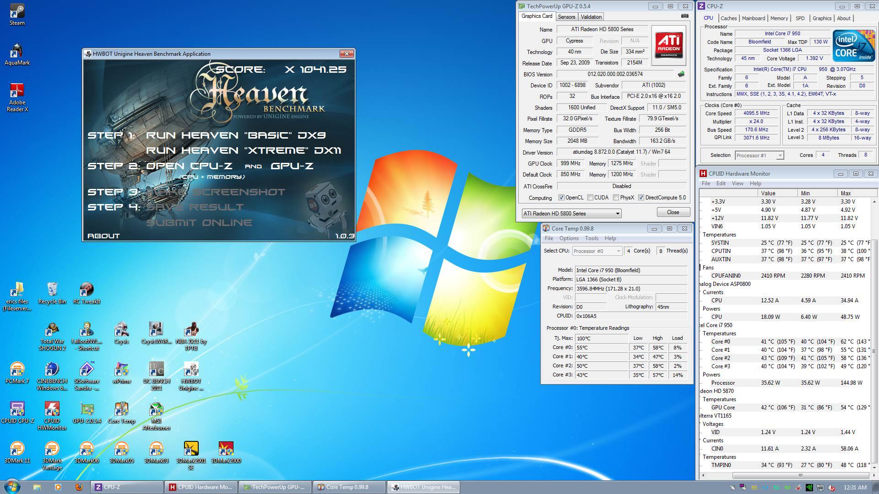This screenshot has height=494, width=879.
Task: Open the Windows Start orb
Action: click(12, 486)
